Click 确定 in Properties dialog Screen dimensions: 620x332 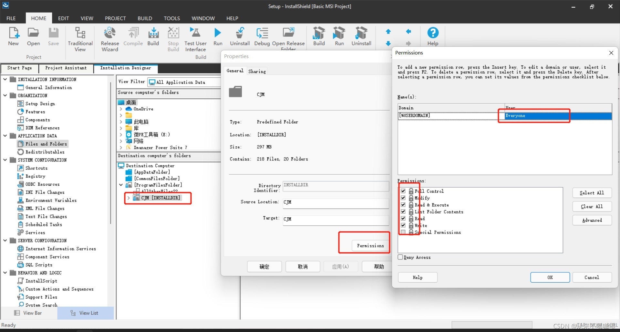coord(264,267)
